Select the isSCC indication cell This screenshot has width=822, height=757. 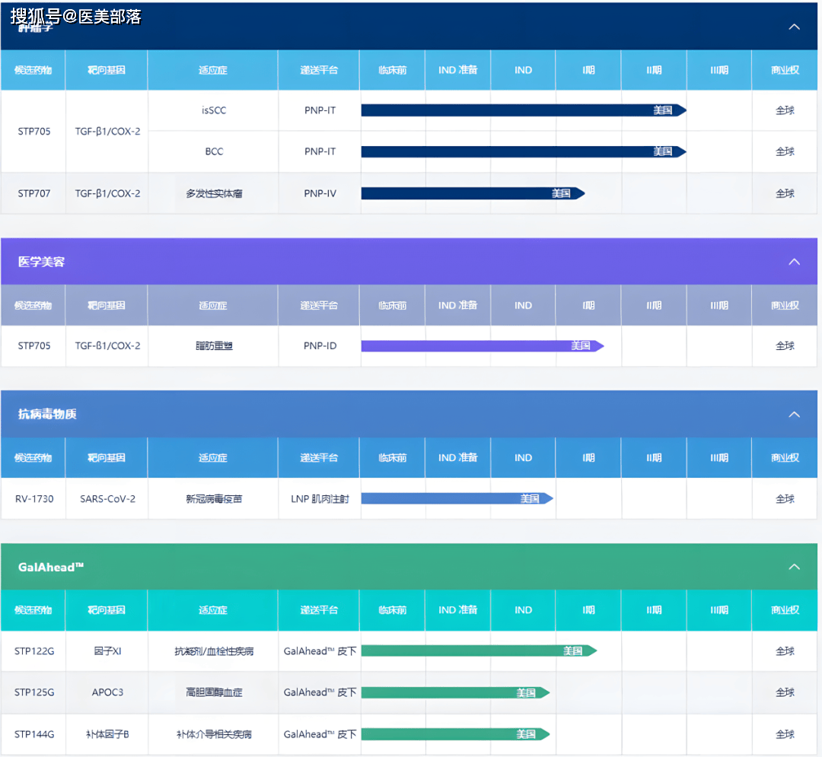[x=213, y=110]
